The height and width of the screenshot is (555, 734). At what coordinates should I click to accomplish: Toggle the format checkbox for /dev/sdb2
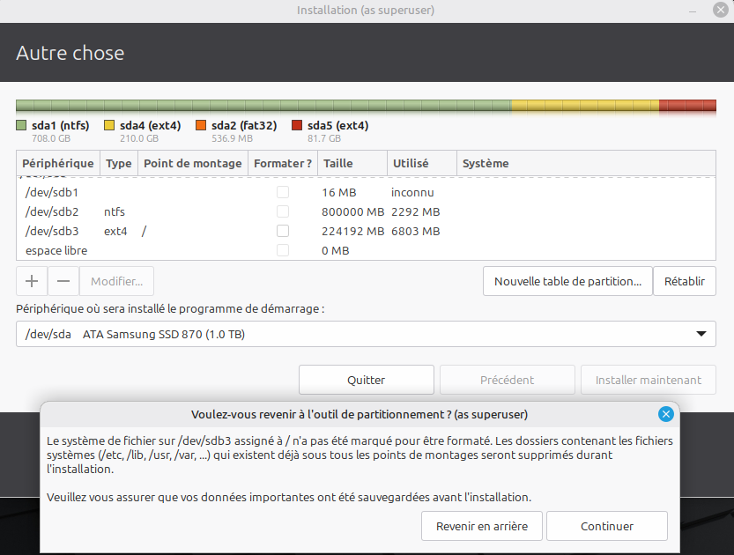(x=283, y=211)
